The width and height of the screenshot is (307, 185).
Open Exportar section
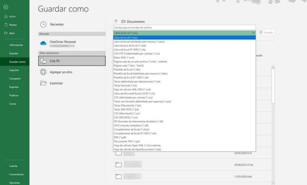14,87
